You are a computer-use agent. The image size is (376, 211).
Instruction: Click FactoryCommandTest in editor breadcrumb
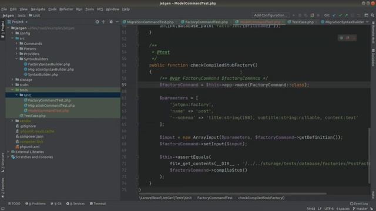(x=215, y=198)
